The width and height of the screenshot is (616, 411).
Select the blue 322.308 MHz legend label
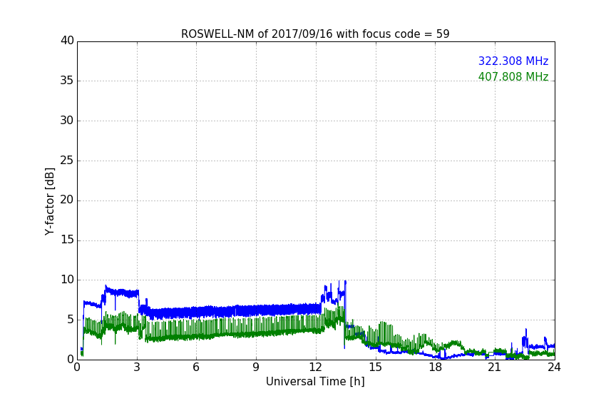(513, 61)
